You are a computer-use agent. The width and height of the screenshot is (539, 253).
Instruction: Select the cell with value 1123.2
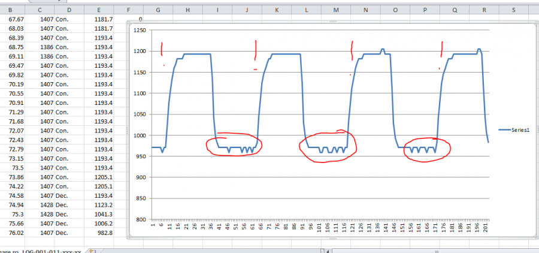point(103,204)
